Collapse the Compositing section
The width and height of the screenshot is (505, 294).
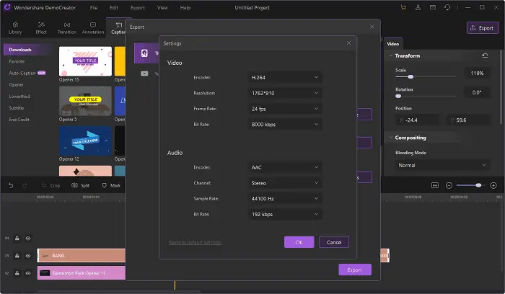[x=391, y=138]
